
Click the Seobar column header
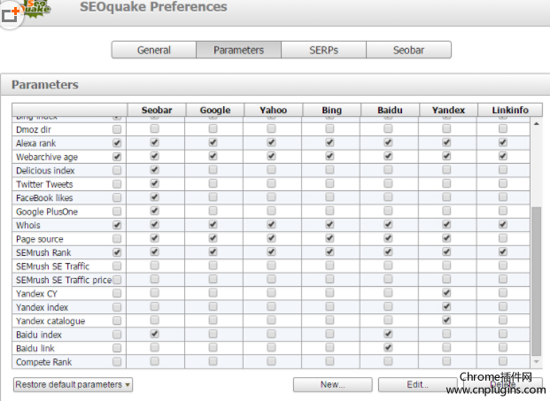157,110
